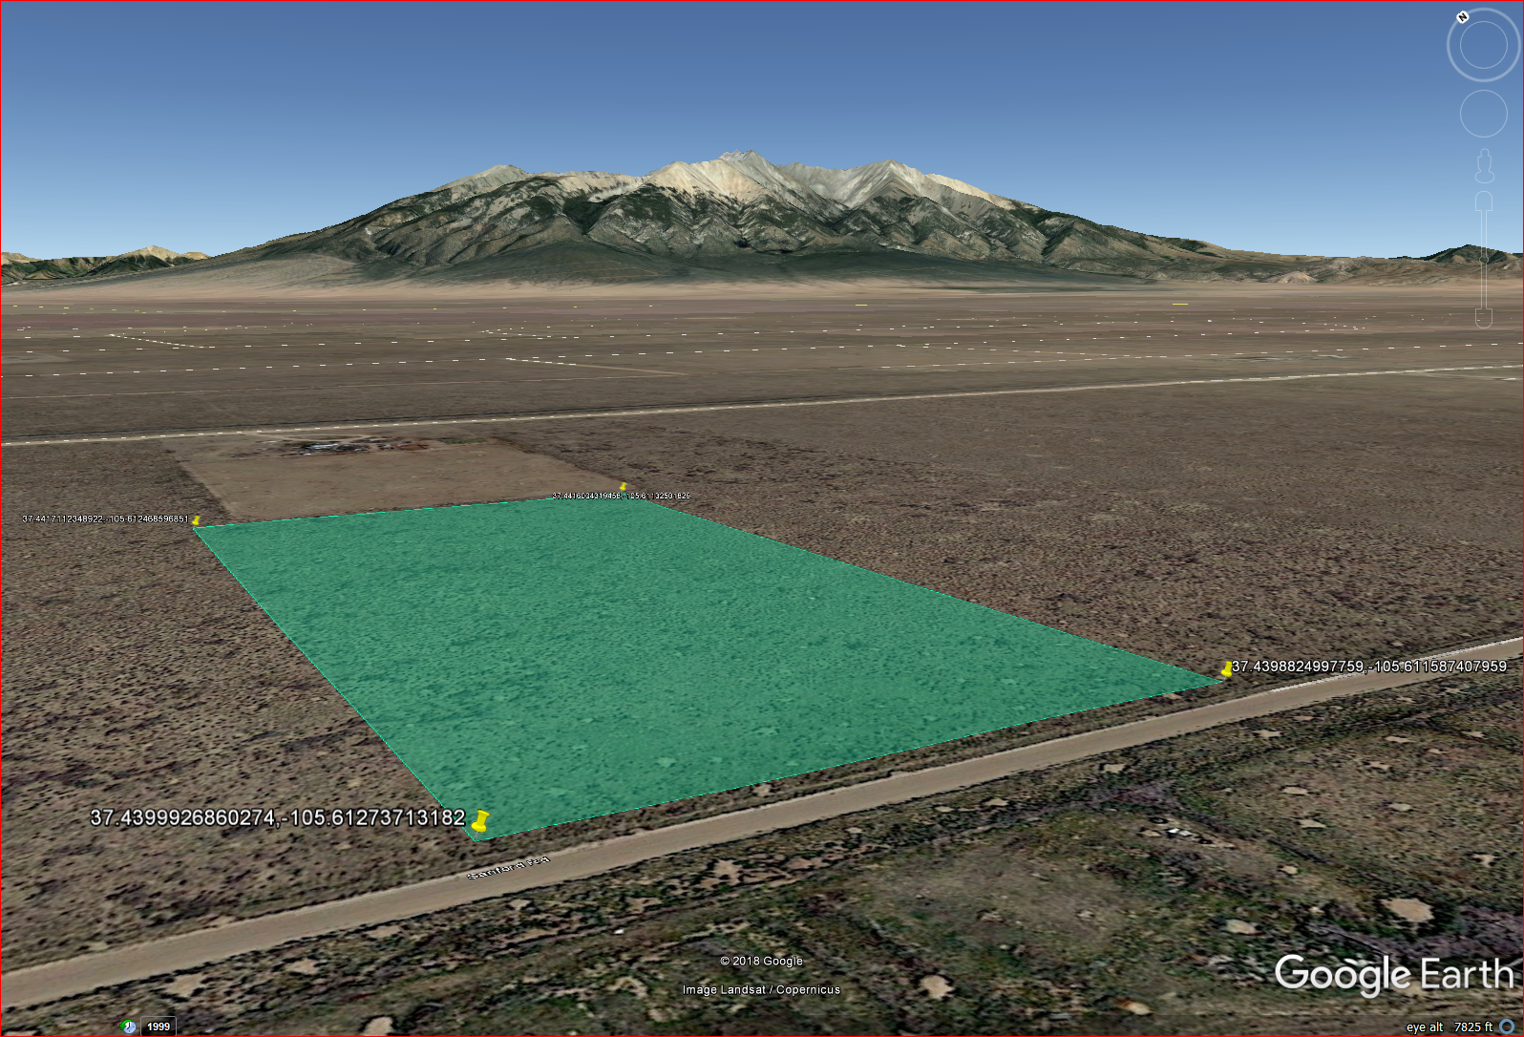Image resolution: width=1524 pixels, height=1037 pixels.
Task: Click pushpin at 37.4398824997759 placemark
Action: (x=1226, y=668)
